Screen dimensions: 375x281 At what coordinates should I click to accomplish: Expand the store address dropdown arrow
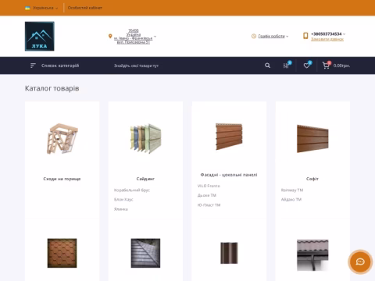click(x=155, y=37)
